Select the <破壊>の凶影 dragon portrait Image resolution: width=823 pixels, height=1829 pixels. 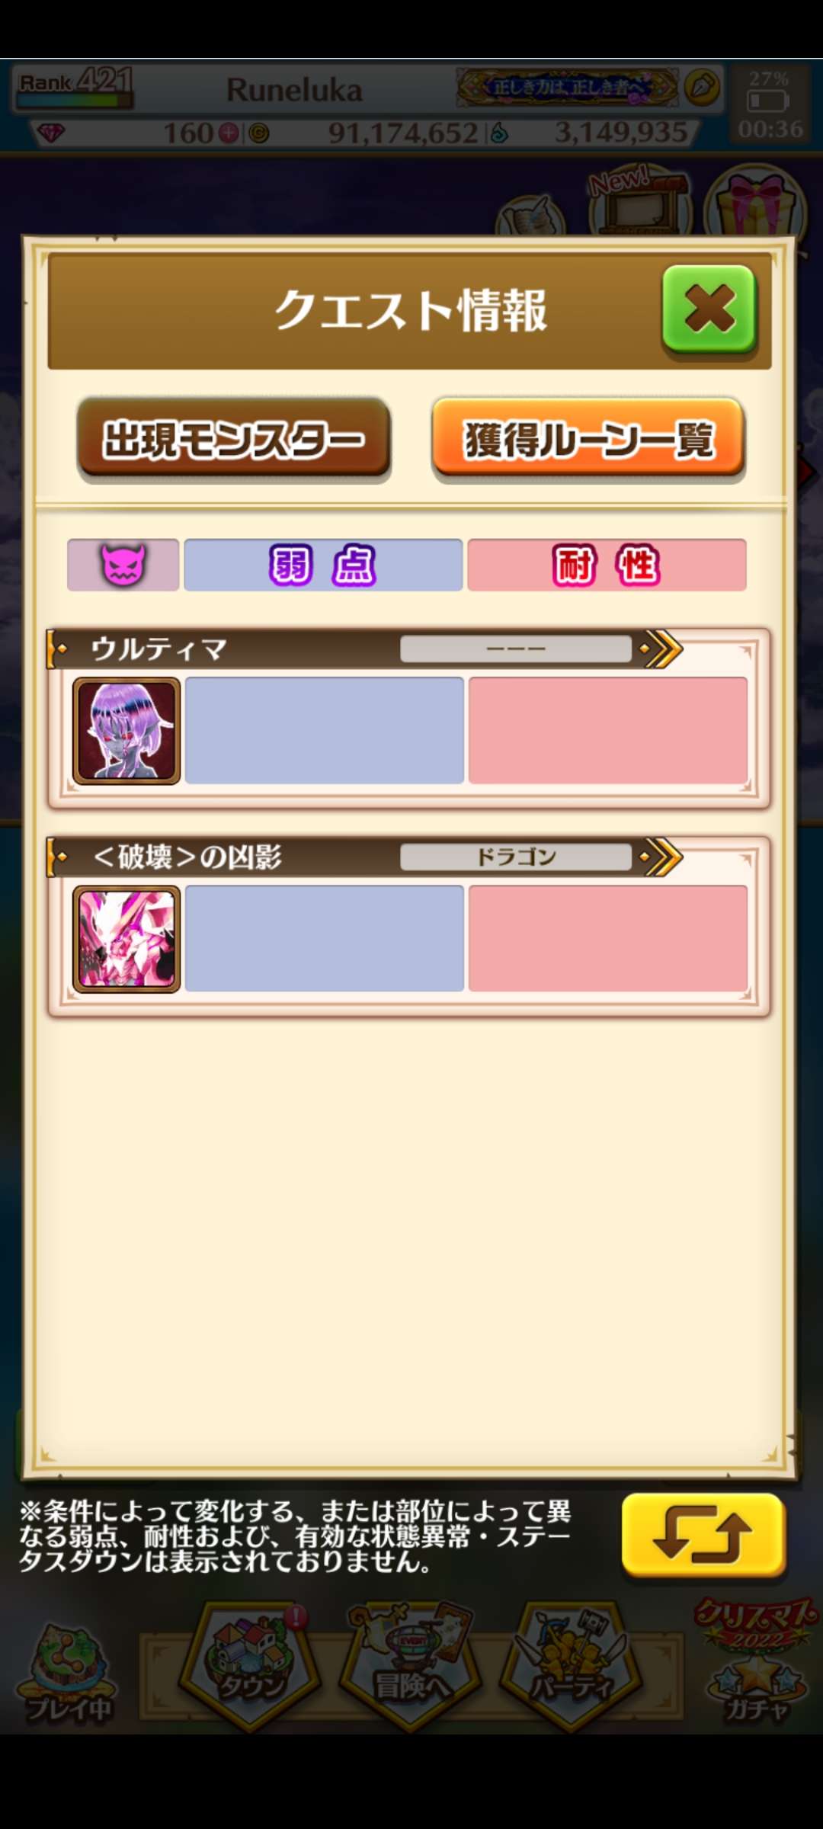pos(126,938)
